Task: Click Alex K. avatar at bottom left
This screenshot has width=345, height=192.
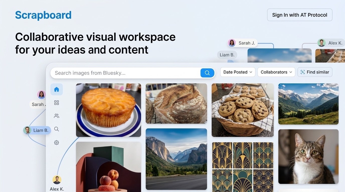Action: point(57,180)
